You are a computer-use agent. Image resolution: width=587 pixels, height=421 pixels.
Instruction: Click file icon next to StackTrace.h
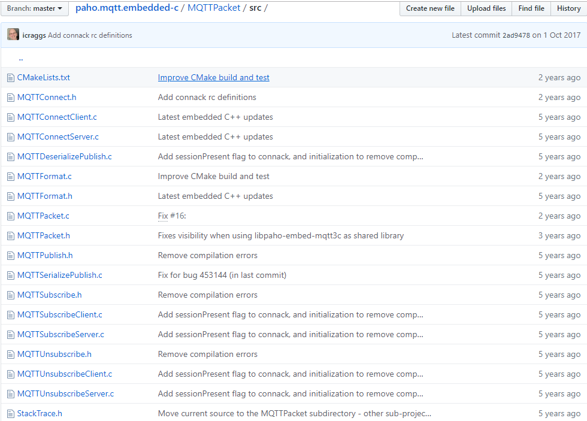(x=11, y=414)
